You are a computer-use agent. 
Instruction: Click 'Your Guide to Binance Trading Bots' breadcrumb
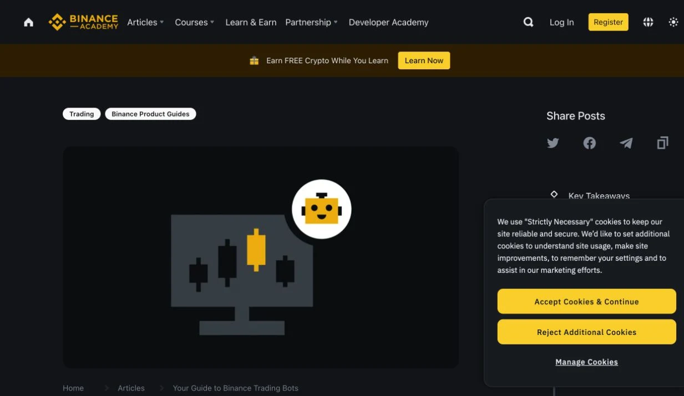coord(235,388)
